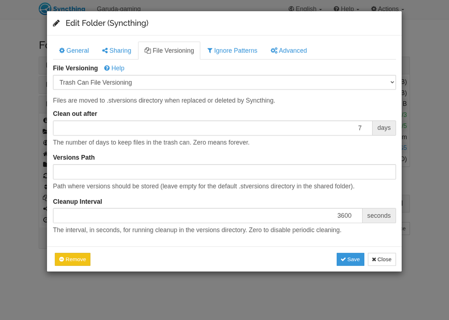Open the Advanced tab
Image resolution: width=449 pixels, height=320 pixels.
pos(288,50)
